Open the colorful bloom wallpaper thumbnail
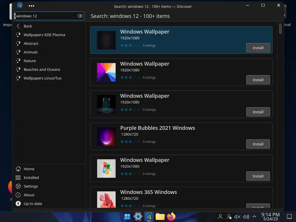Viewport: 296px width, 222px height. 106,72
